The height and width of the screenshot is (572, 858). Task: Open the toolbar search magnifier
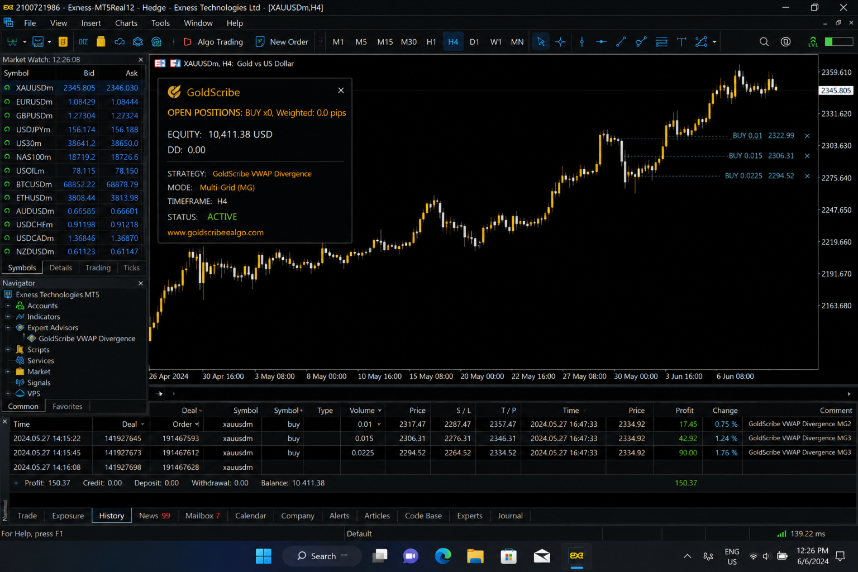click(764, 42)
